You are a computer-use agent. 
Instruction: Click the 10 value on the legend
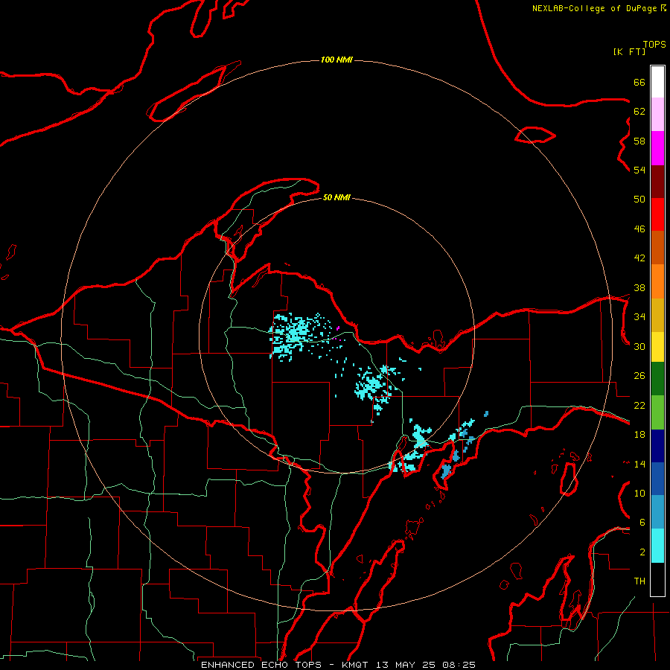(639, 493)
